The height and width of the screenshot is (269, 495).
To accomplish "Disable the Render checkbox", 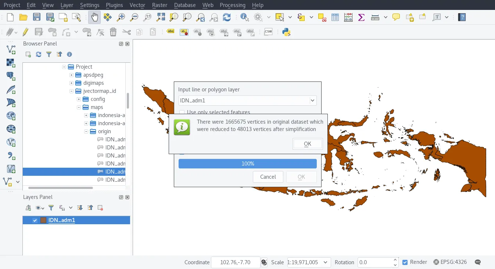I will [x=405, y=262].
